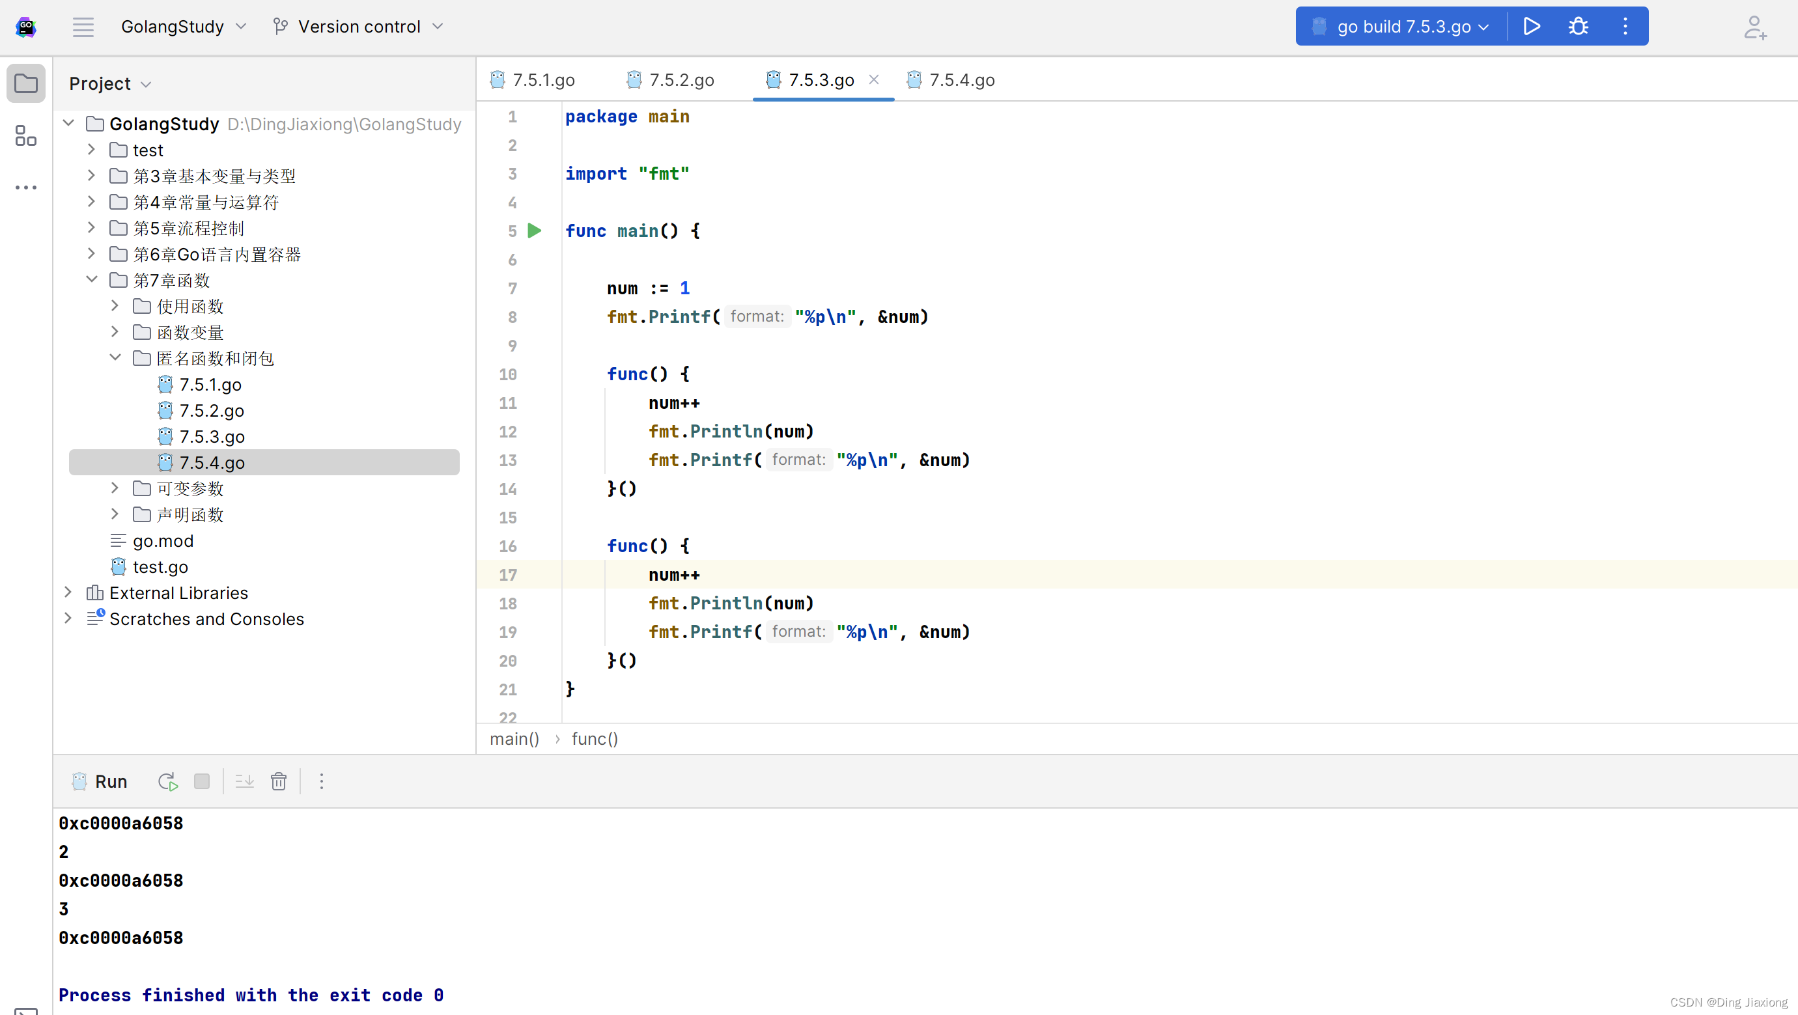This screenshot has height=1015, width=1798.
Task: Open the Version control dropdown
Action: pyautogui.click(x=371, y=27)
